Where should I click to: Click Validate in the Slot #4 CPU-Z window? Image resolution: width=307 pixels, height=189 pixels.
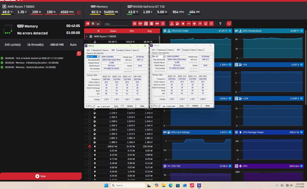point(130,106)
